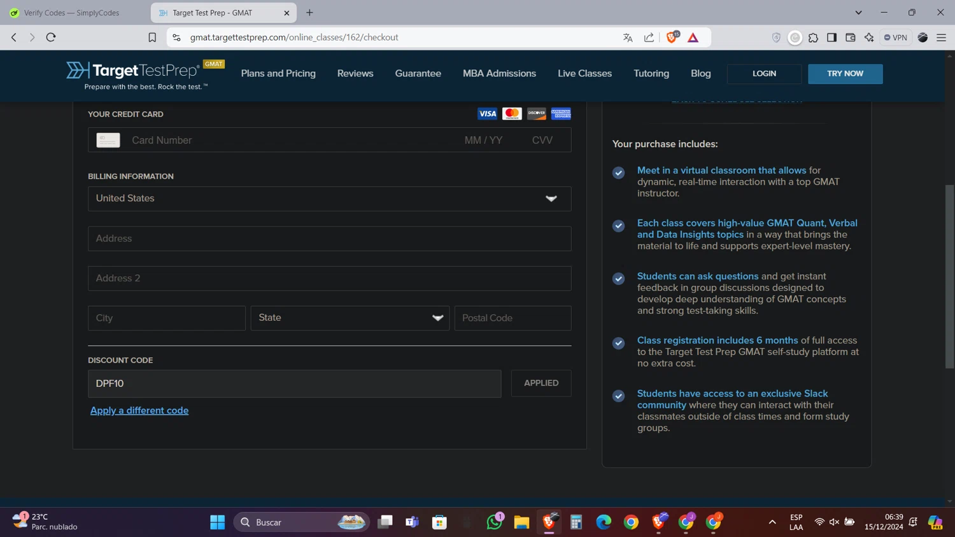This screenshot has height=537, width=955.
Task: Open the translate page icon
Action: click(x=628, y=38)
